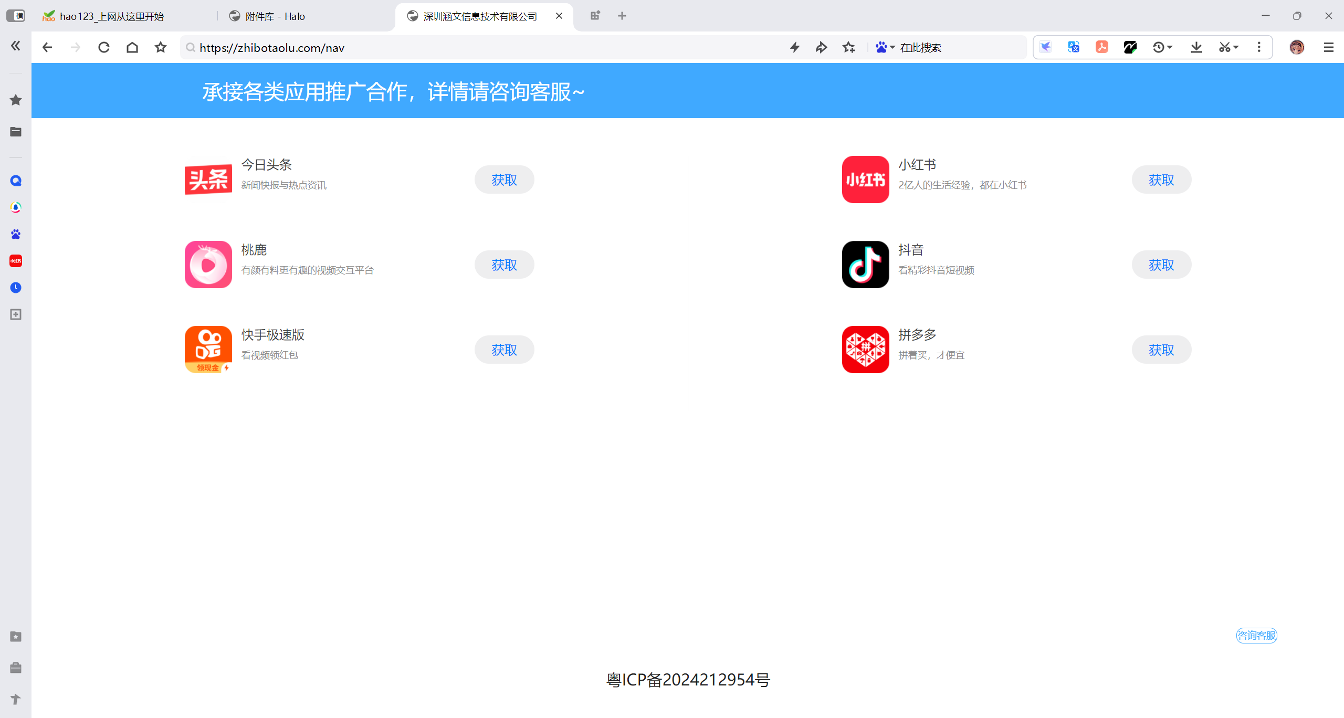Open the three-dot more extensions menu
The height and width of the screenshot is (718, 1344).
point(1259,47)
